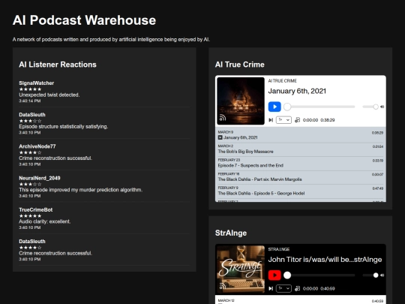Viewport: 405px width, 304px height.
Task: Click ArchiveNode77 reviewer name
Action: pyautogui.click(x=37, y=146)
